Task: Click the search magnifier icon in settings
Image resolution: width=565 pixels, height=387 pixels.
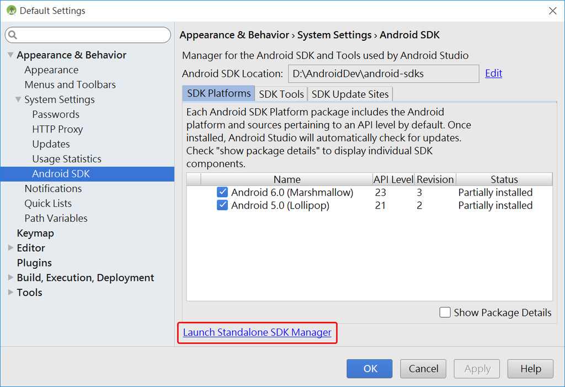Action: coord(13,35)
